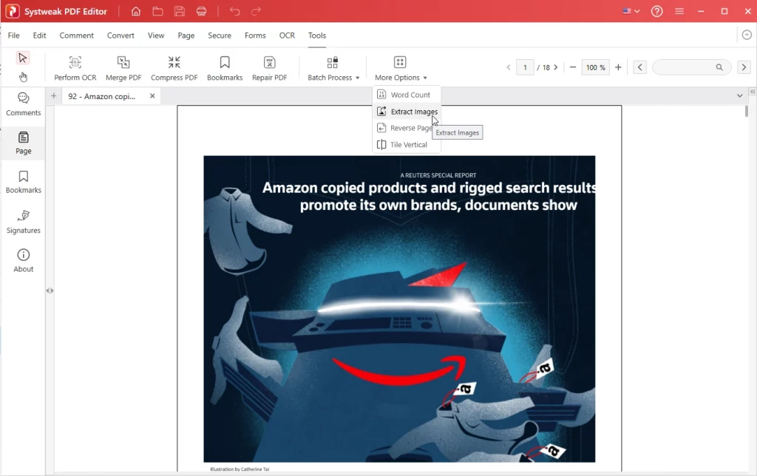The height and width of the screenshot is (476, 757).
Task: Click Compress PDF tool
Action: 174,68
